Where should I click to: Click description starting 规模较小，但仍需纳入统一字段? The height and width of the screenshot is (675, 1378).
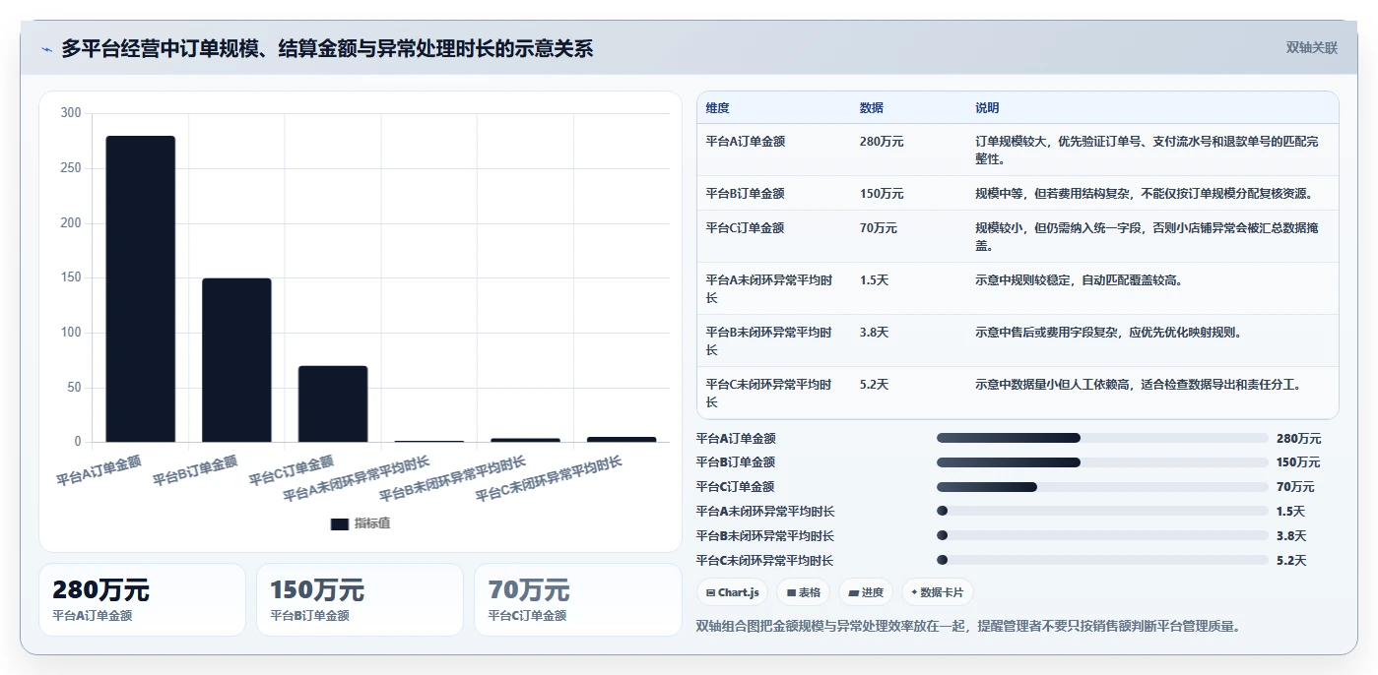pyautogui.click(x=1147, y=237)
